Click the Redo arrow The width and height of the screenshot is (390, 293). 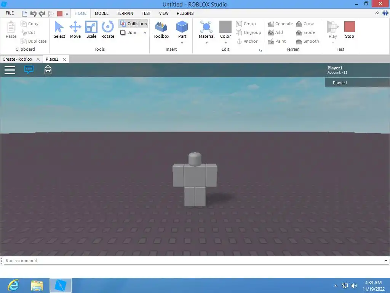[x=42, y=13]
